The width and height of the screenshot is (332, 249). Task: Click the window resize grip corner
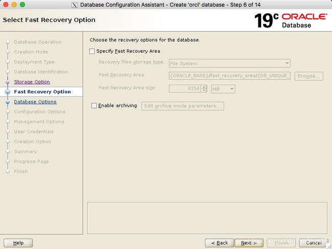[x=329, y=246]
